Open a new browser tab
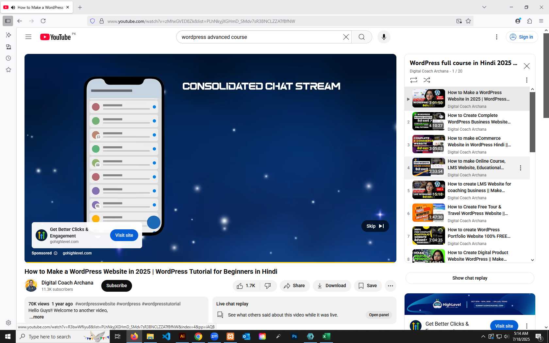The image size is (549, 343). [80, 7]
